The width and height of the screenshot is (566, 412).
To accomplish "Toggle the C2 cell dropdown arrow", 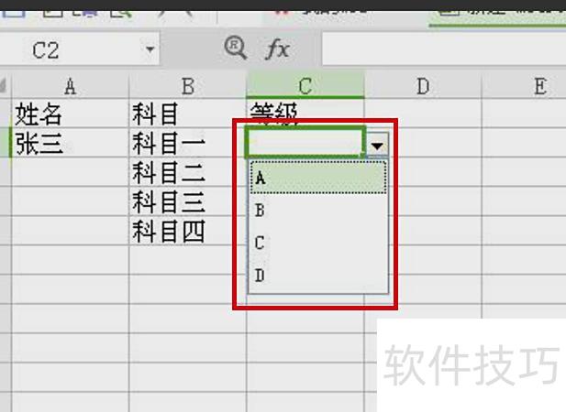I will pyautogui.click(x=377, y=146).
